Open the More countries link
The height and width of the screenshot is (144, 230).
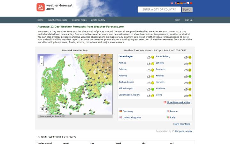(x=181, y=124)
